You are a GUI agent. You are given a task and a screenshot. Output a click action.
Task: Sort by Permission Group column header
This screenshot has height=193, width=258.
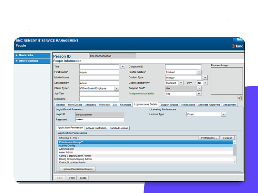pos(145,142)
